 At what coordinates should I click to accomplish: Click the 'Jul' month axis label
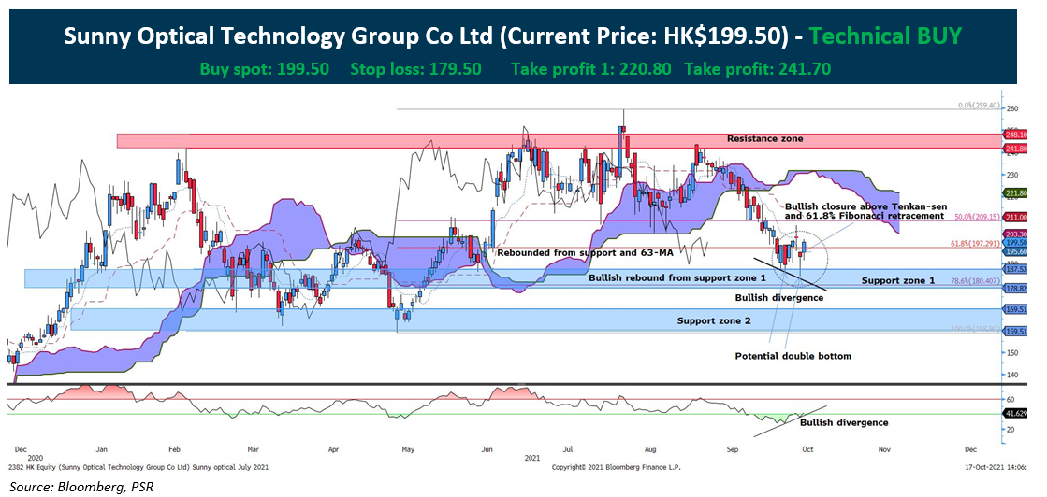point(568,450)
